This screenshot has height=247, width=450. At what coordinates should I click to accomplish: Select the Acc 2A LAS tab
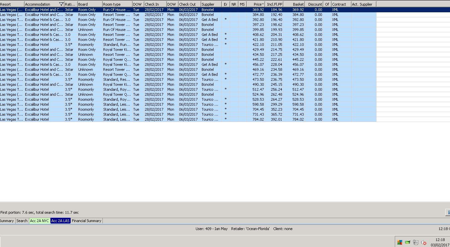[61, 221]
